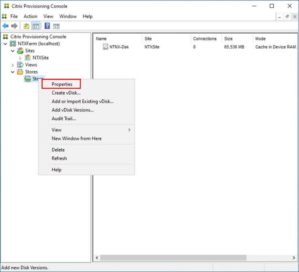Click the scrollbar left arrow
The width and height of the screenshot is (299, 272).
click(x=97, y=258)
